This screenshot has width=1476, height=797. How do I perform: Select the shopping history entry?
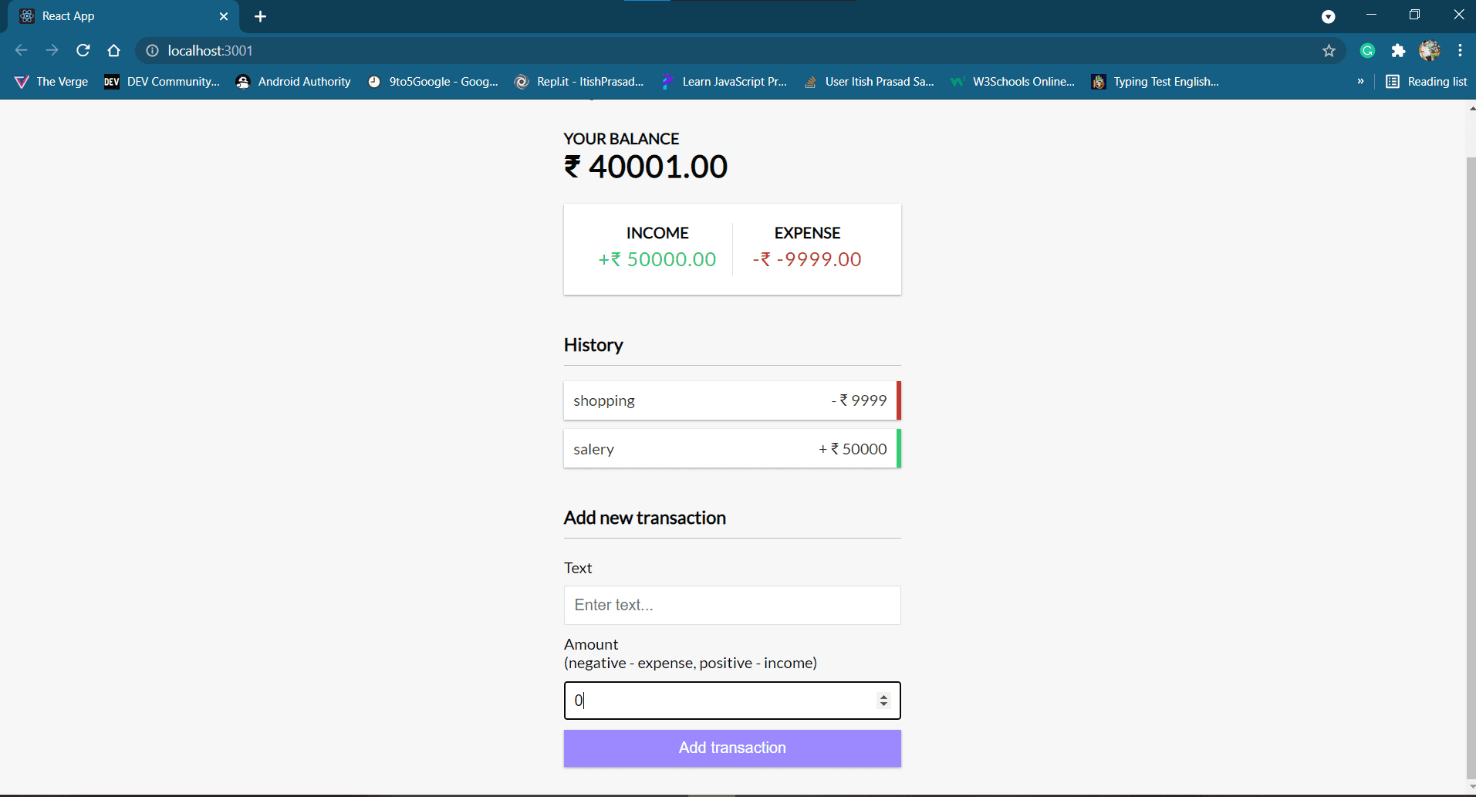click(732, 400)
